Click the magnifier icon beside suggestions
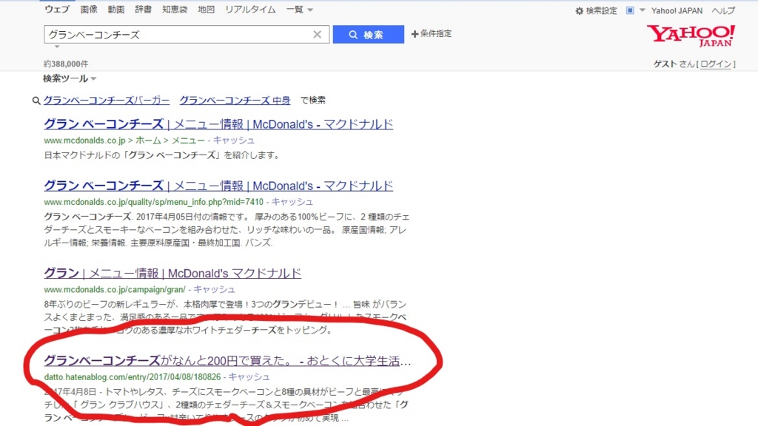The width and height of the screenshot is (758, 426). (x=36, y=101)
